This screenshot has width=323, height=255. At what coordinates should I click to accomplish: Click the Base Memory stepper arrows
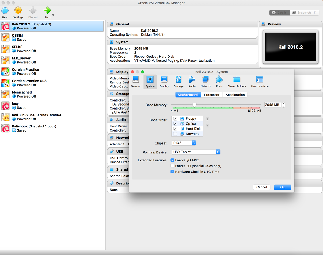click(284, 105)
